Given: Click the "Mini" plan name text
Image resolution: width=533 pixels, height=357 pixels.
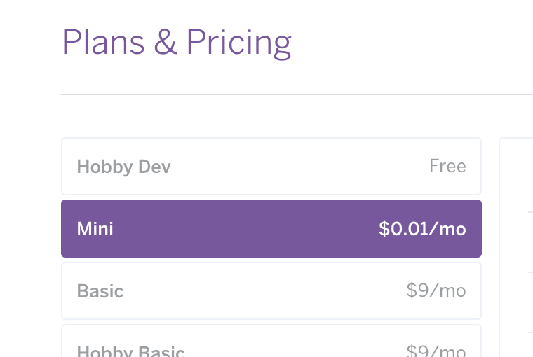Looking at the screenshot, I should (x=95, y=229).
